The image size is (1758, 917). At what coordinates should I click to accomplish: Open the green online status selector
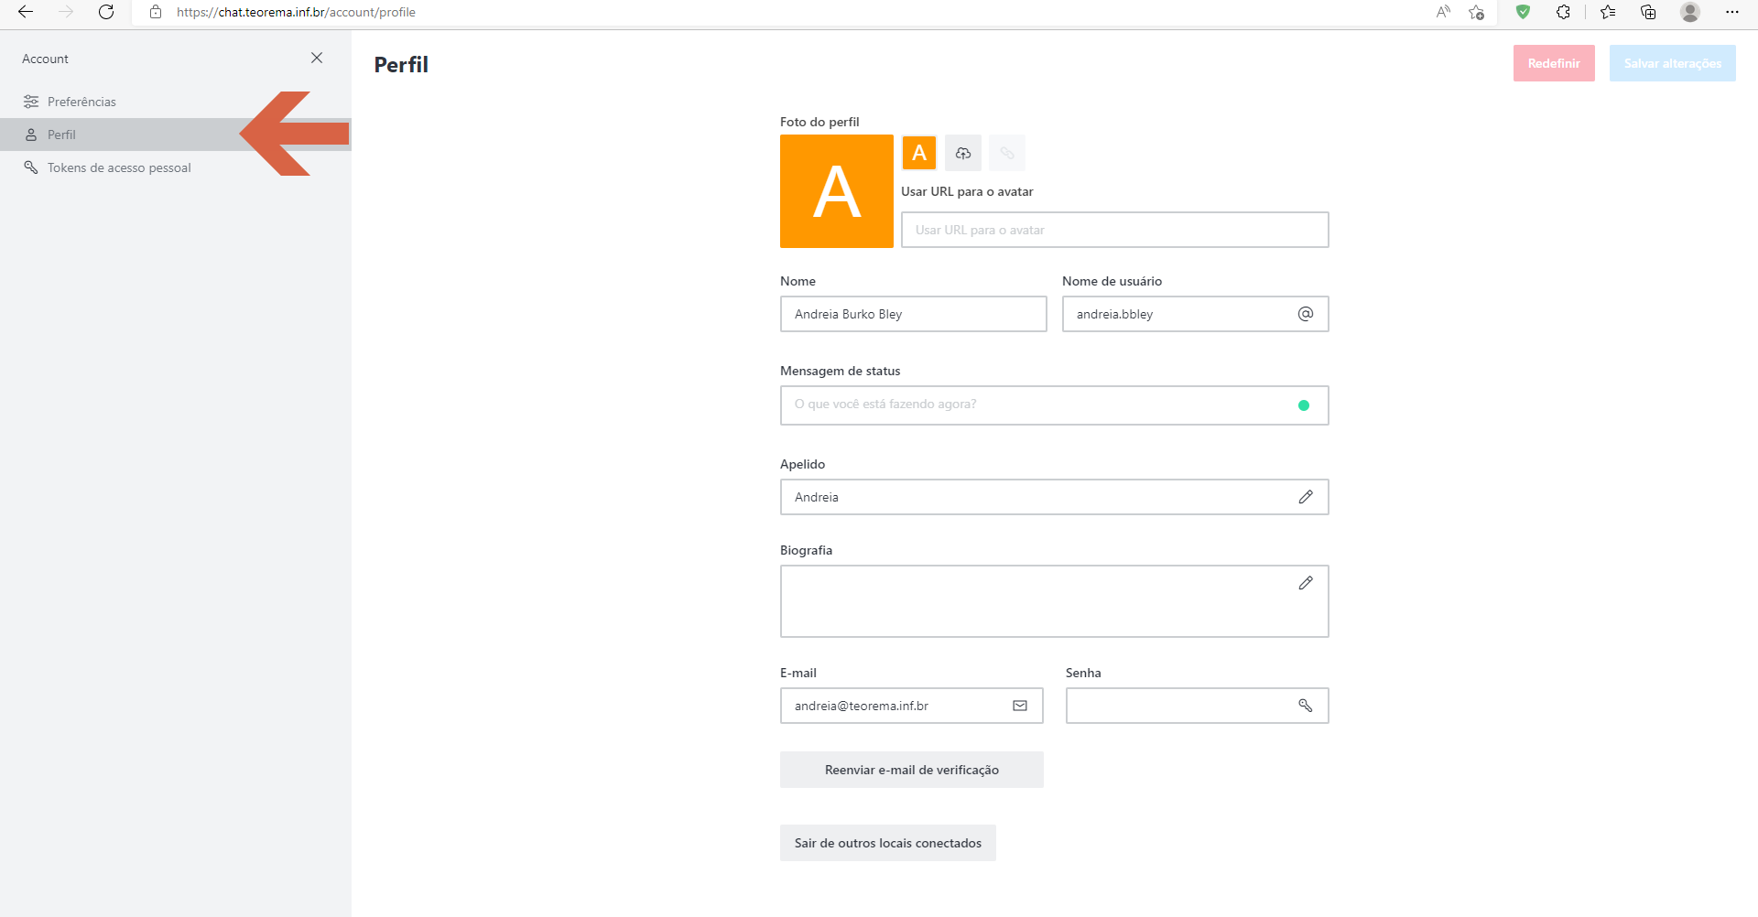[x=1304, y=405]
